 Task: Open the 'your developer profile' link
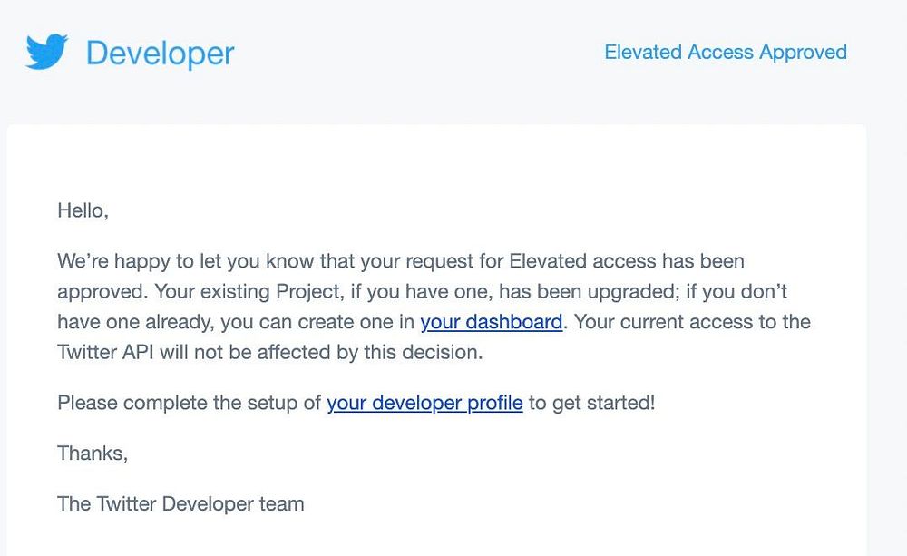[424, 403]
